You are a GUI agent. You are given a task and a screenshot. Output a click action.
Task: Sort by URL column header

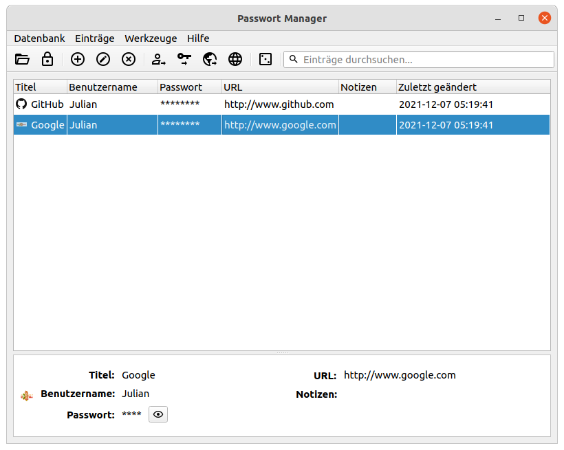coord(280,87)
